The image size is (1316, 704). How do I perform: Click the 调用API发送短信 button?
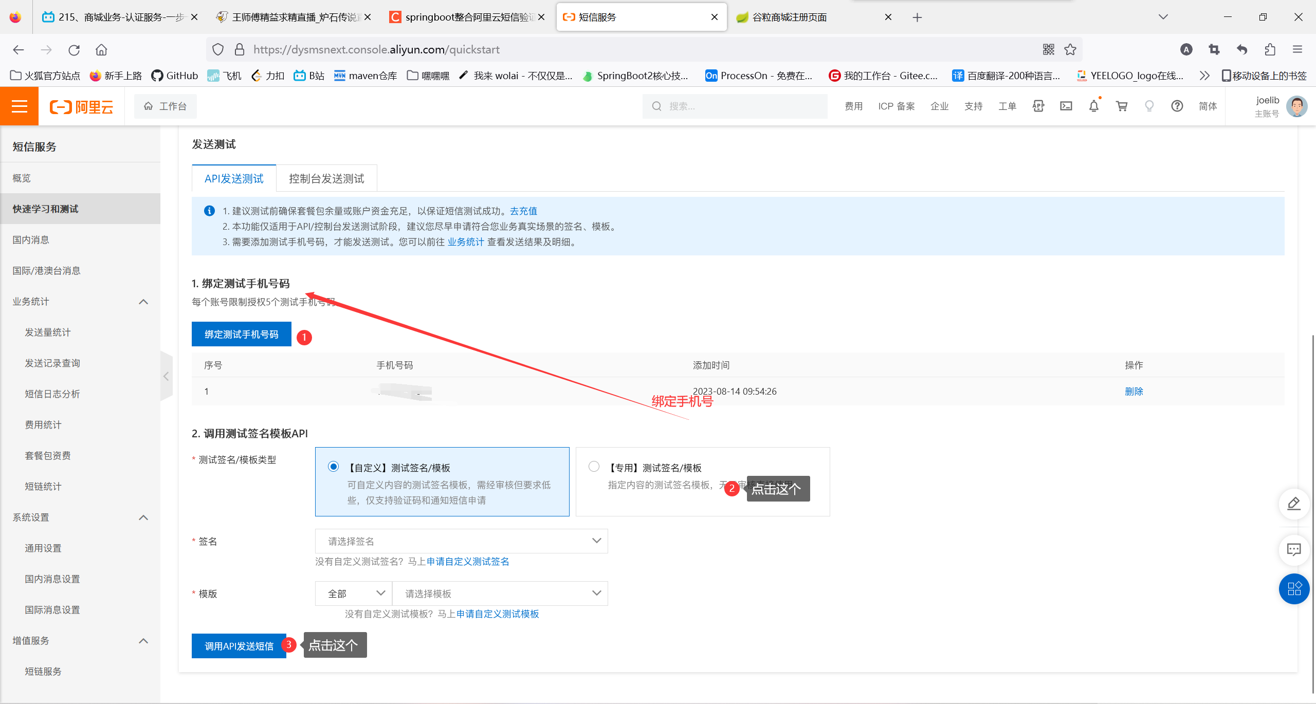[239, 646]
